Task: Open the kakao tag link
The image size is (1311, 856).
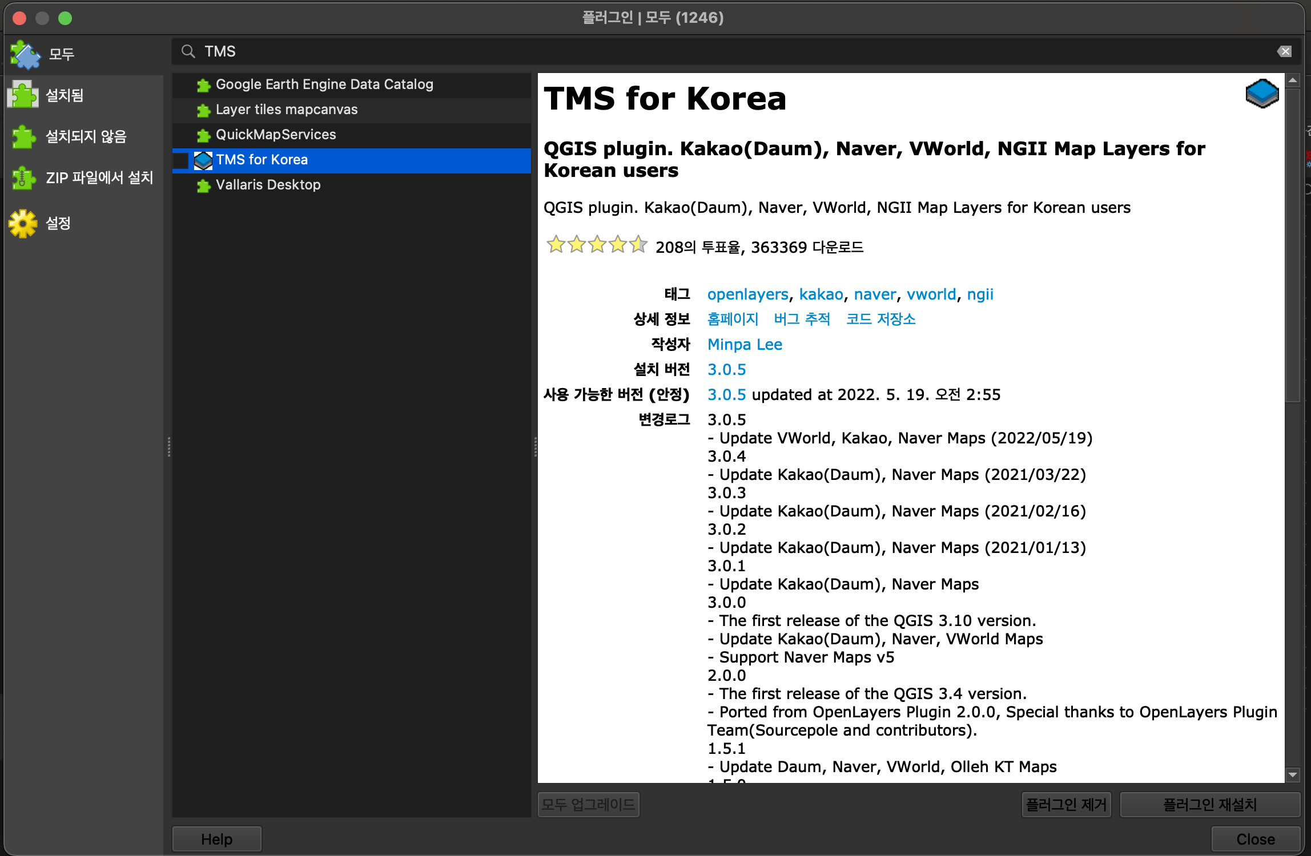Action: tap(821, 294)
